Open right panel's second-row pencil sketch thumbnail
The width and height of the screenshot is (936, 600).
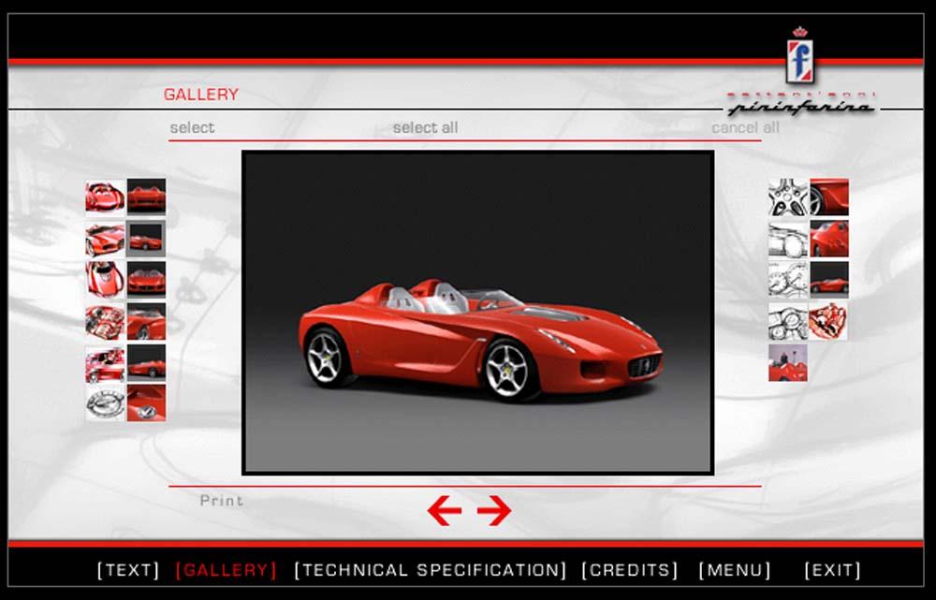click(788, 239)
